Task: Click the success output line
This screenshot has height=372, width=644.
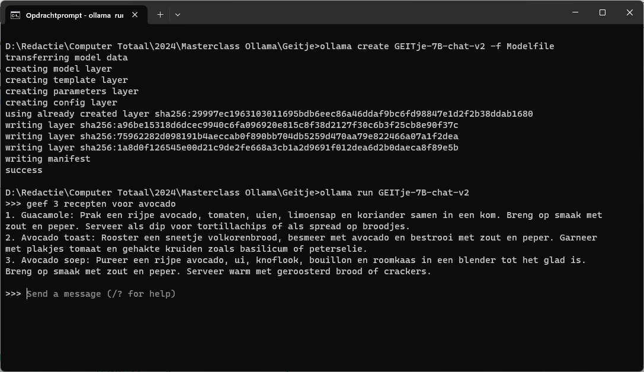Action: tap(24, 170)
